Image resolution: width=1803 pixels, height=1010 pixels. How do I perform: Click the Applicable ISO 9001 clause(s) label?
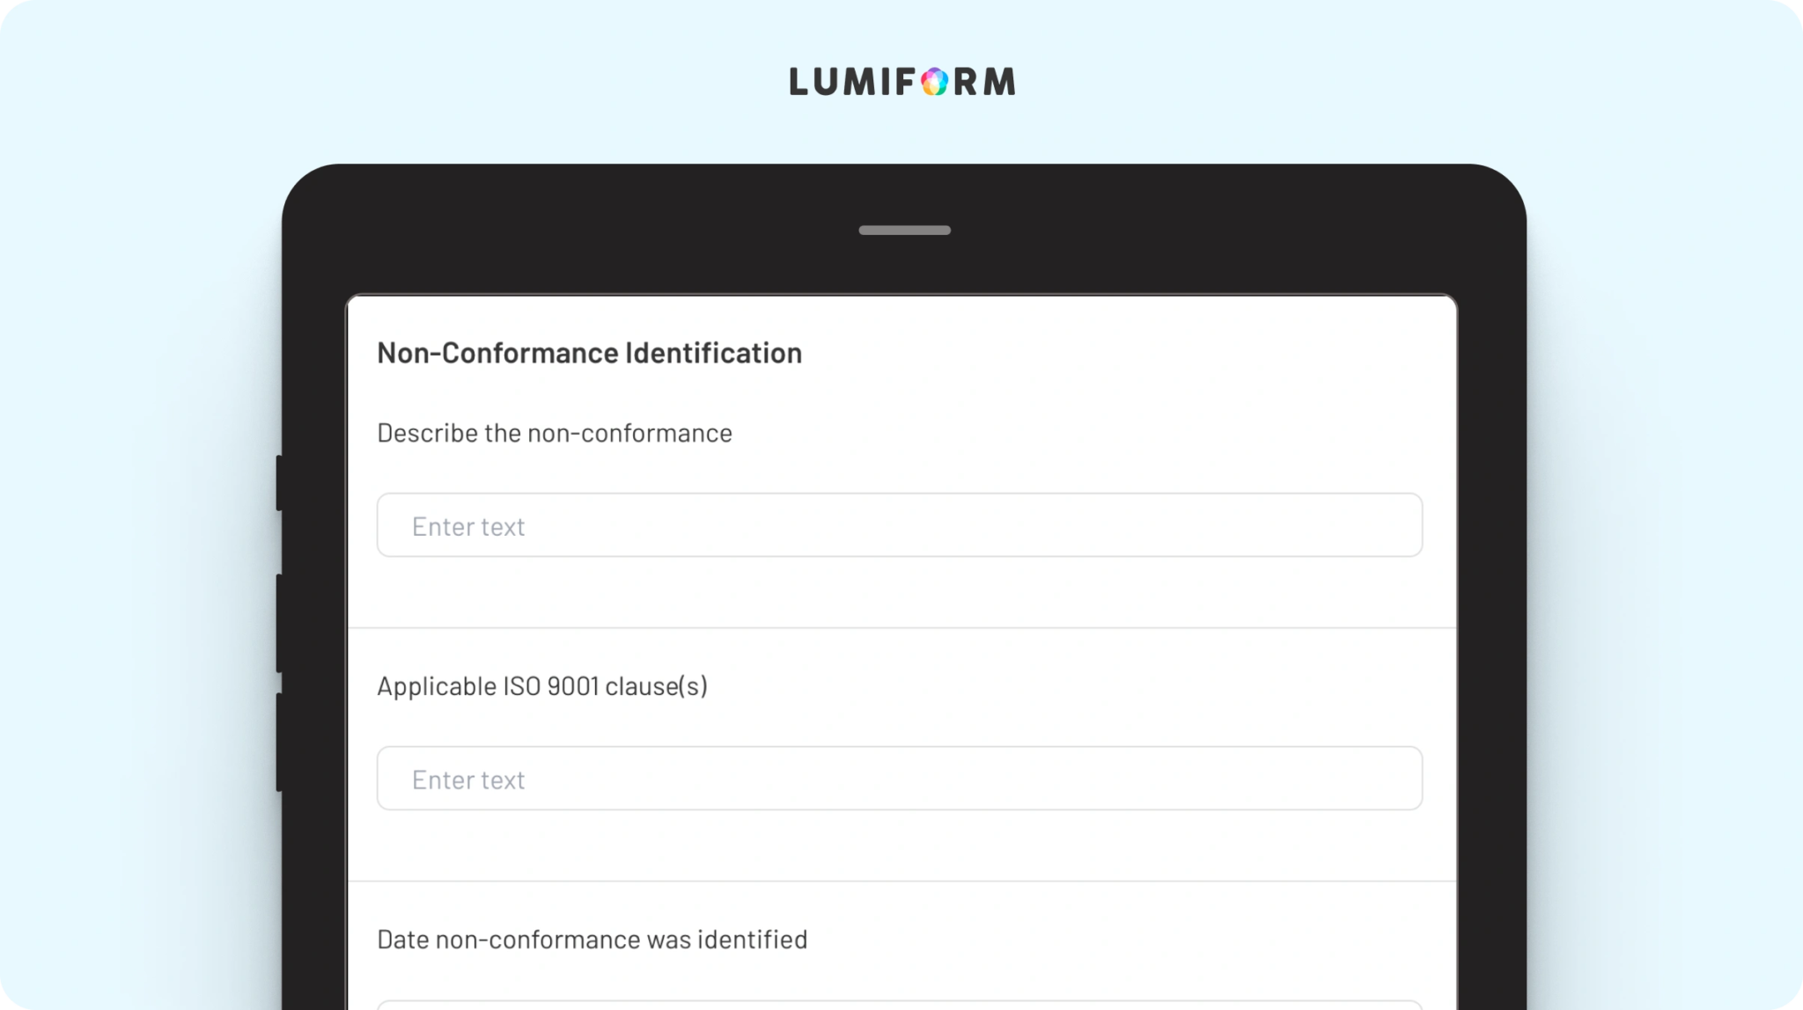542,686
